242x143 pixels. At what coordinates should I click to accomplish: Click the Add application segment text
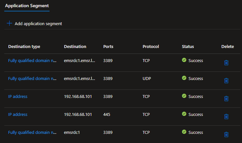pyautogui.click(x=38, y=24)
